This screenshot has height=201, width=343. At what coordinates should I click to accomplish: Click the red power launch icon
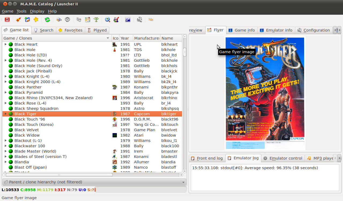tap(7, 20)
